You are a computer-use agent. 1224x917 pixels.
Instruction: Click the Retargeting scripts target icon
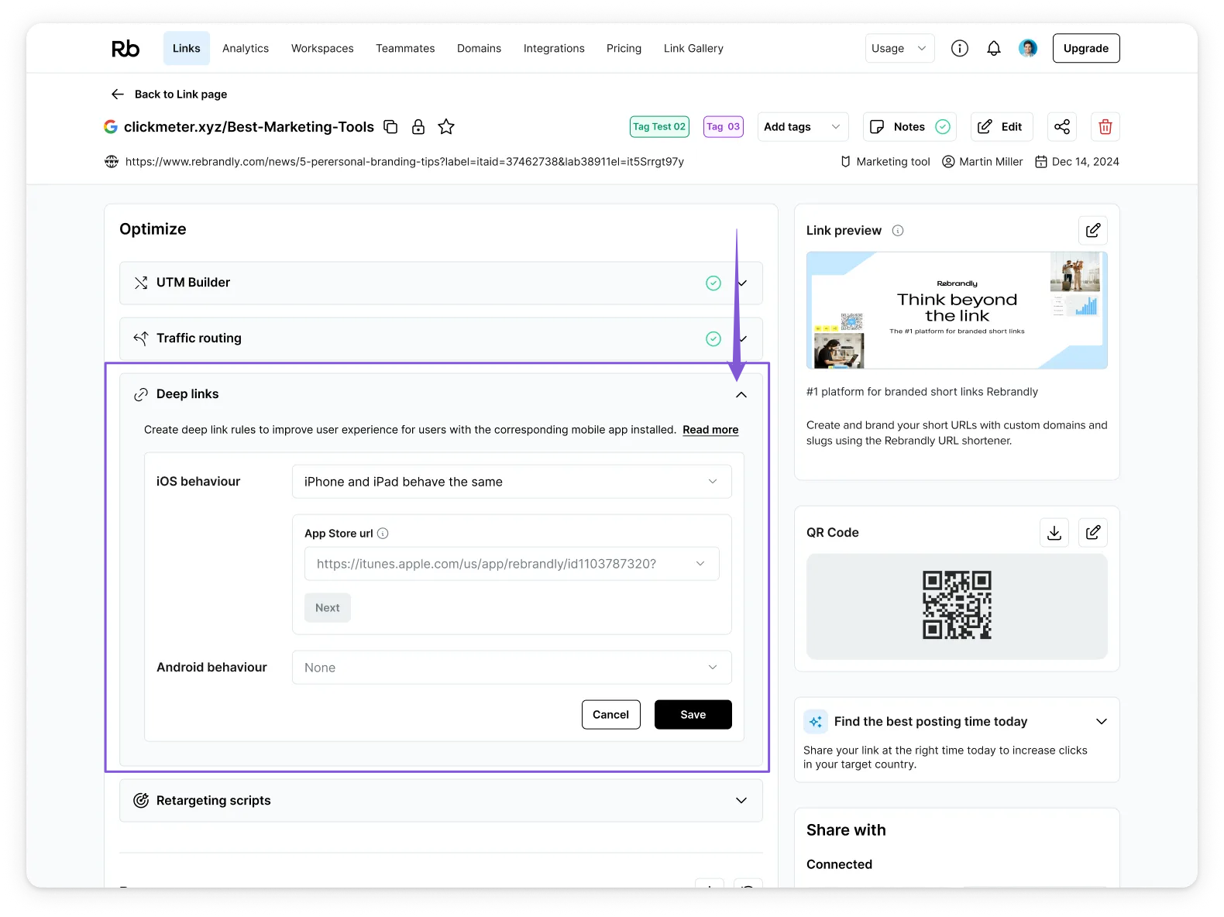pyautogui.click(x=141, y=800)
